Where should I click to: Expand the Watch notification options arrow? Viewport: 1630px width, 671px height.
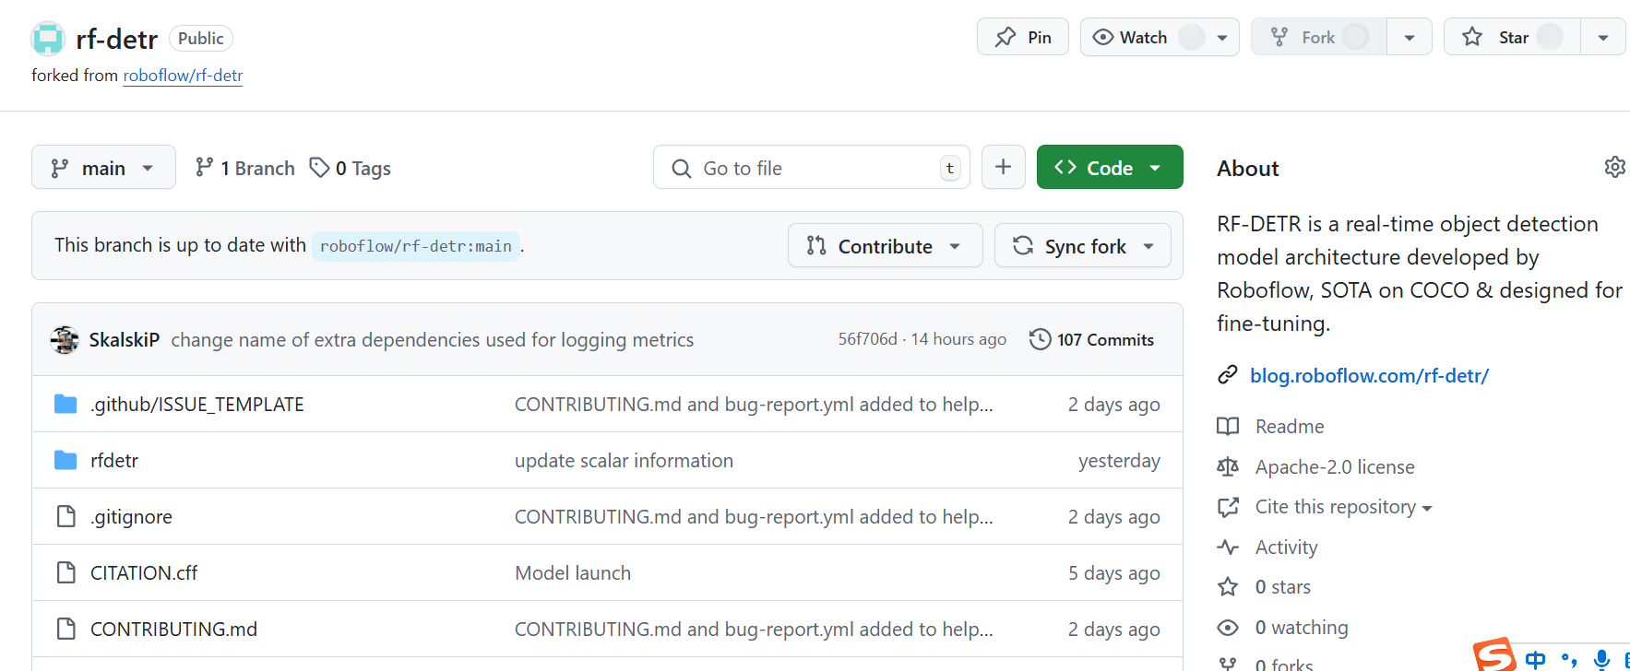click(x=1222, y=38)
